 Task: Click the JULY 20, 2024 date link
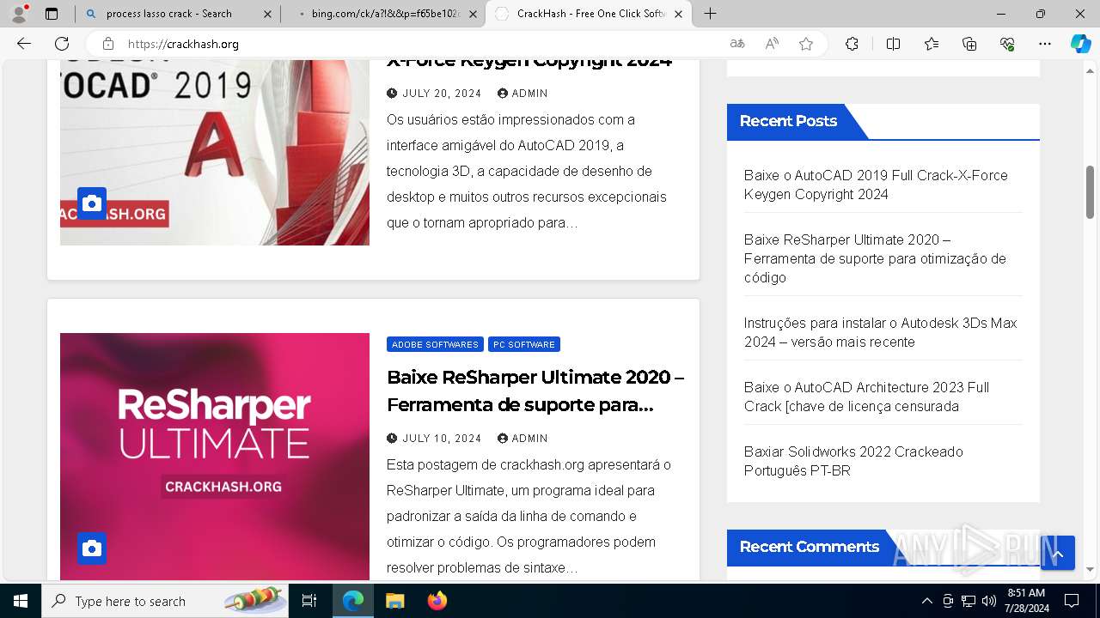(441, 94)
